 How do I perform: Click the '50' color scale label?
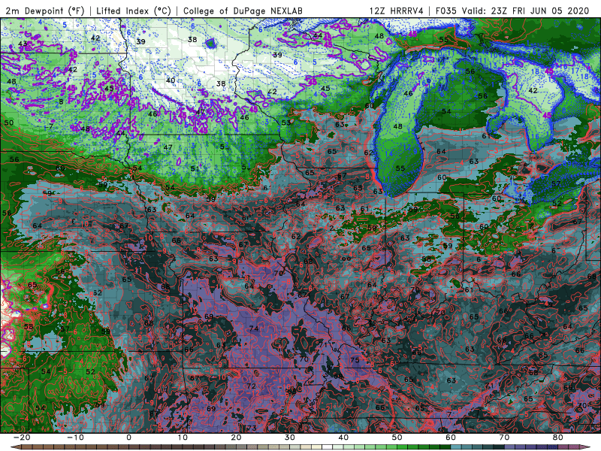pyautogui.click(x=397, y=437)
